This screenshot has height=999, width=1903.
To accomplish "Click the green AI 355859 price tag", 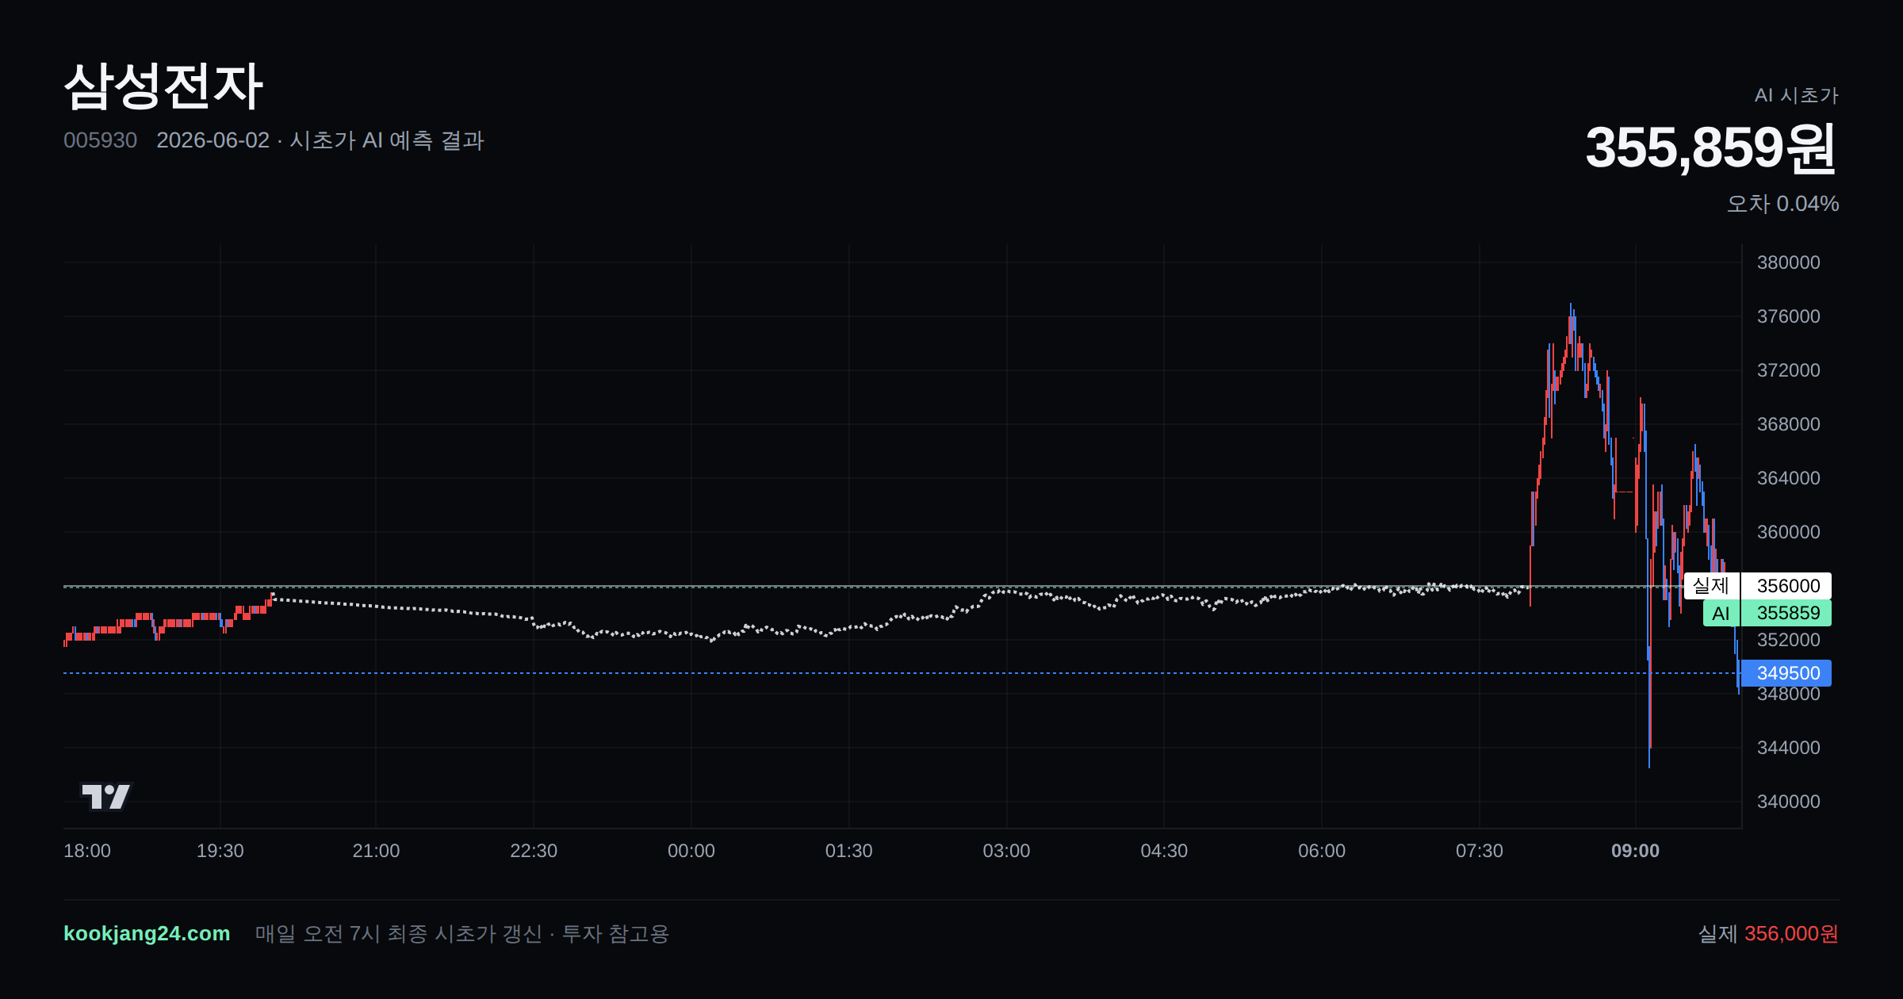I will pyautogui.click(x=1767, y=613).
